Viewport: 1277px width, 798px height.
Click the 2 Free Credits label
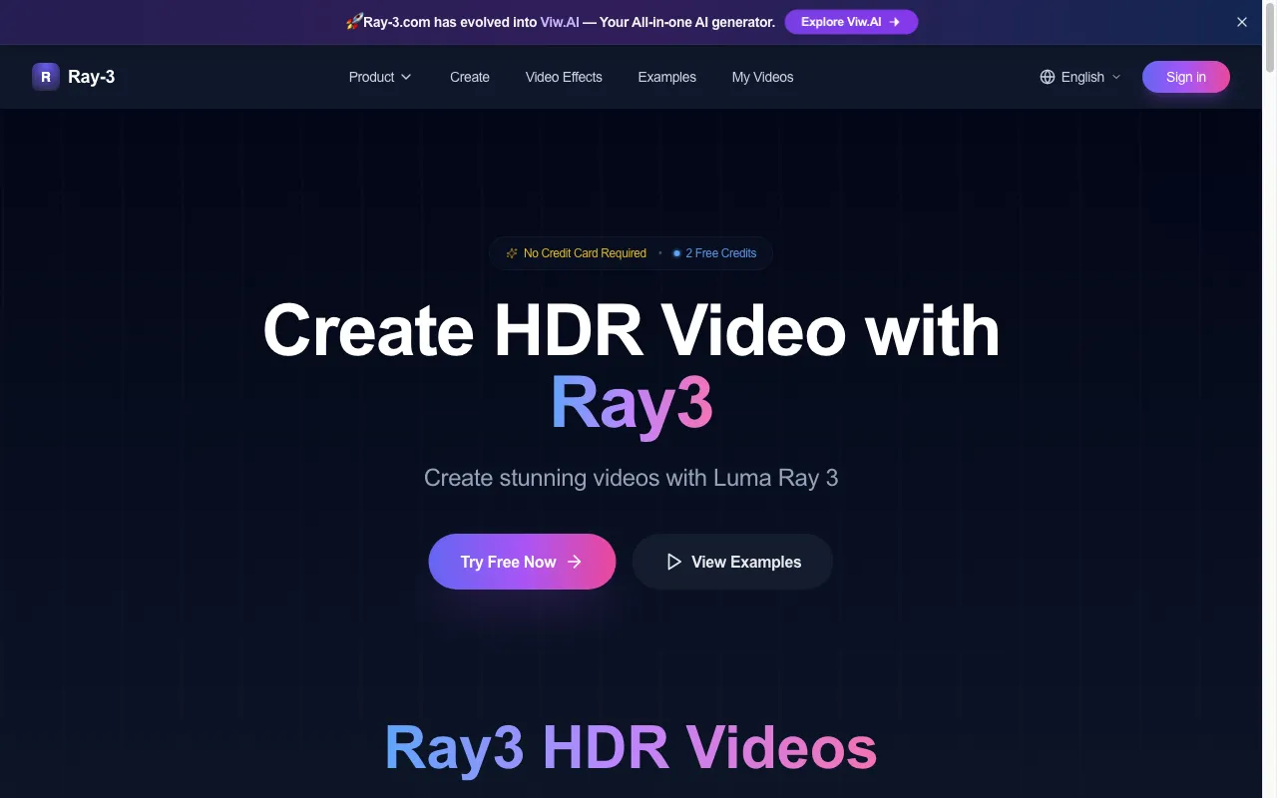(721, 253)
